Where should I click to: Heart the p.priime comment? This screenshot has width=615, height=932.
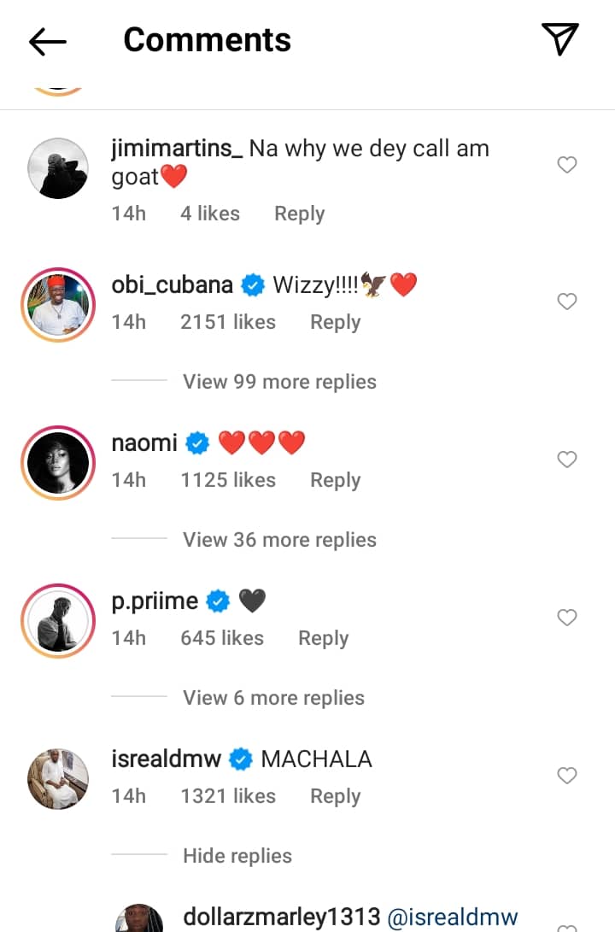click(567, 618)
